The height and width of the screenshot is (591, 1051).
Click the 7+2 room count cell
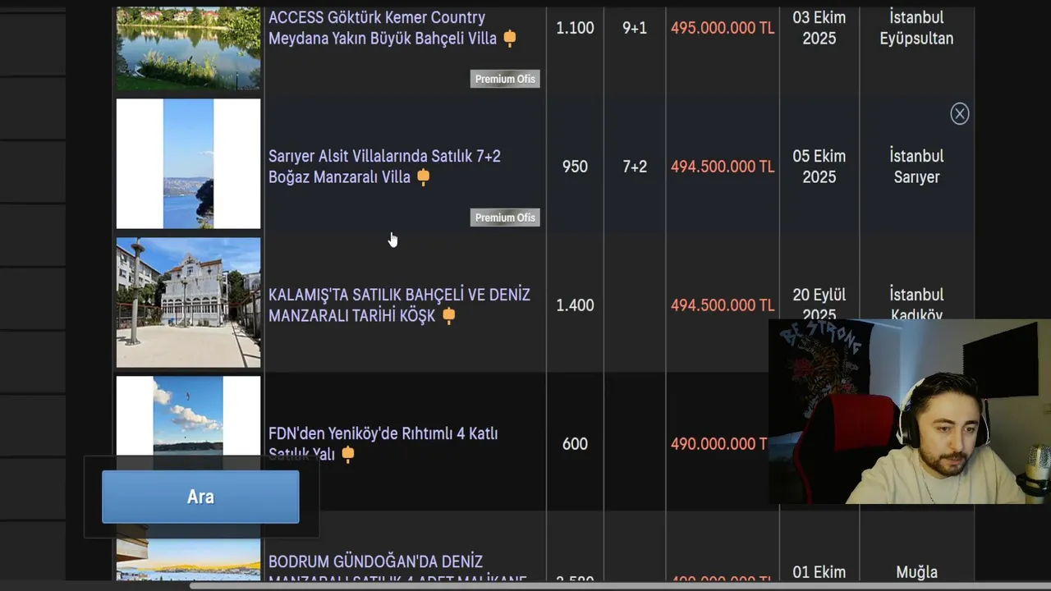click(x=635, y=167)
